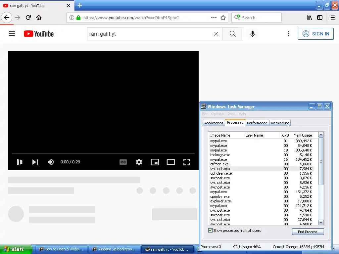The height and width of the screenshot is (254, 339).
Task: Click the YouTube search magnifier button
Action: 233,34
